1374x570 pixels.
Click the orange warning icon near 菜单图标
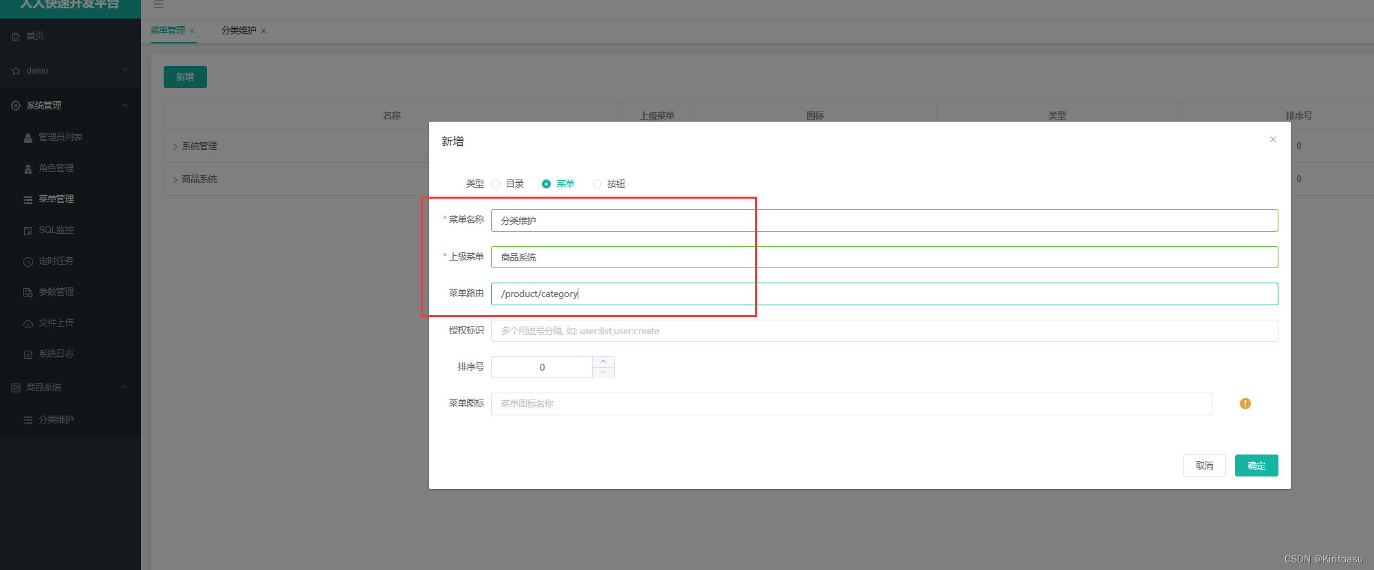[x=1245, y=404]
